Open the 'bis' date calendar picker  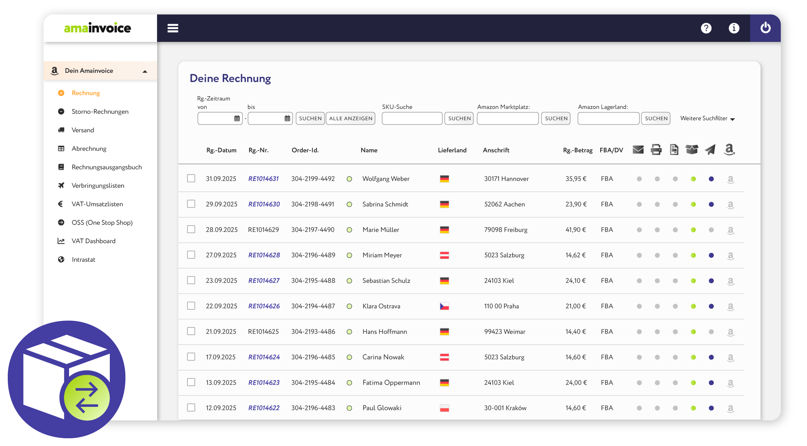pos(287,118)
